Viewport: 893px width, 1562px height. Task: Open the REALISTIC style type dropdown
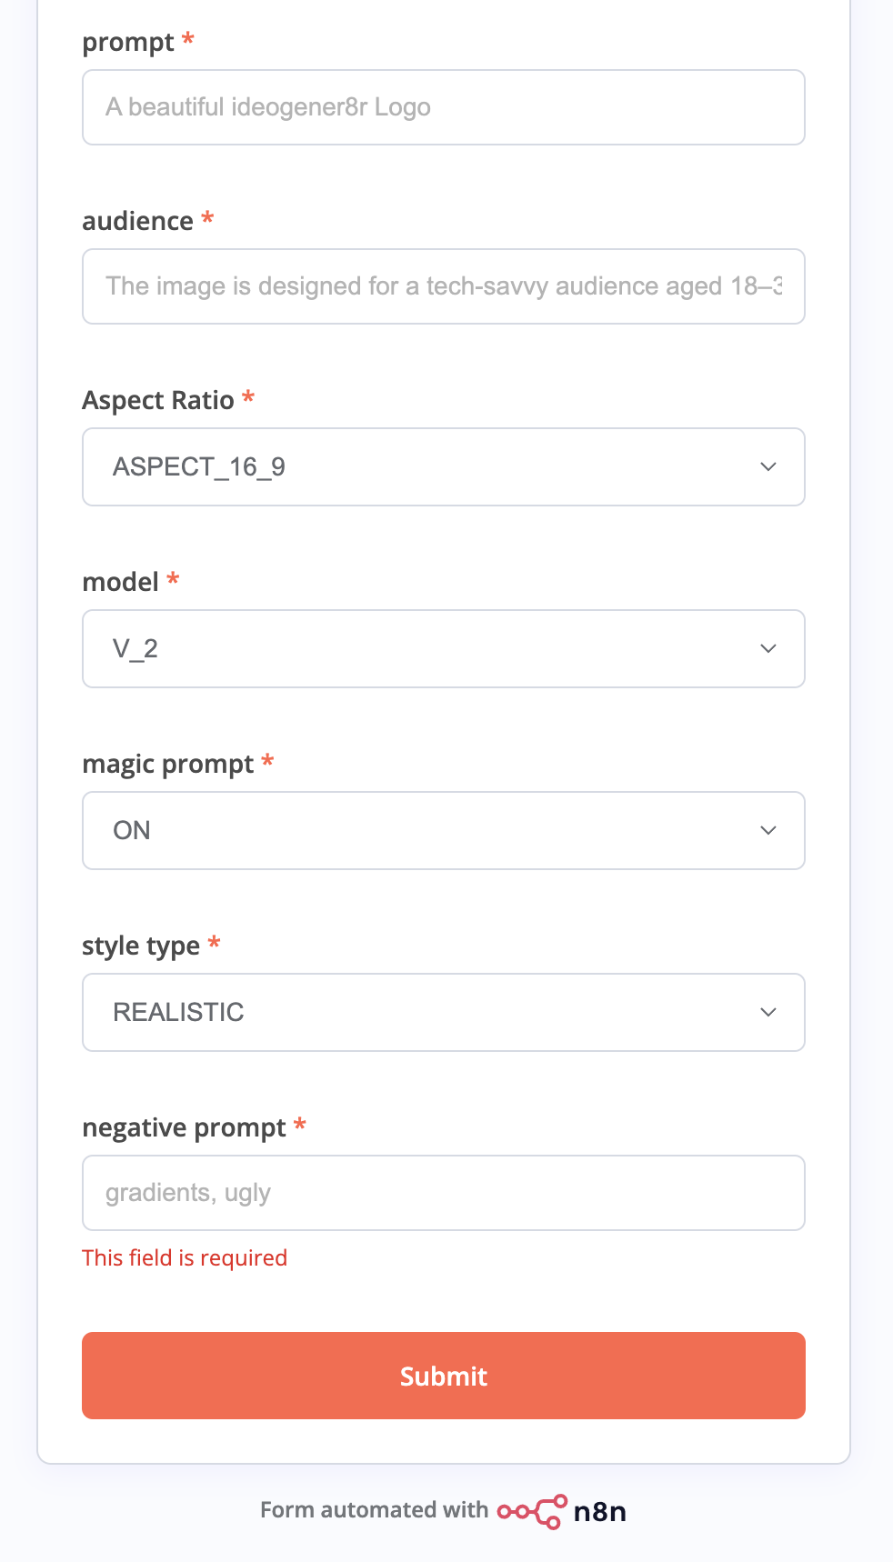pyautogui.click(x=444, y=1013)
